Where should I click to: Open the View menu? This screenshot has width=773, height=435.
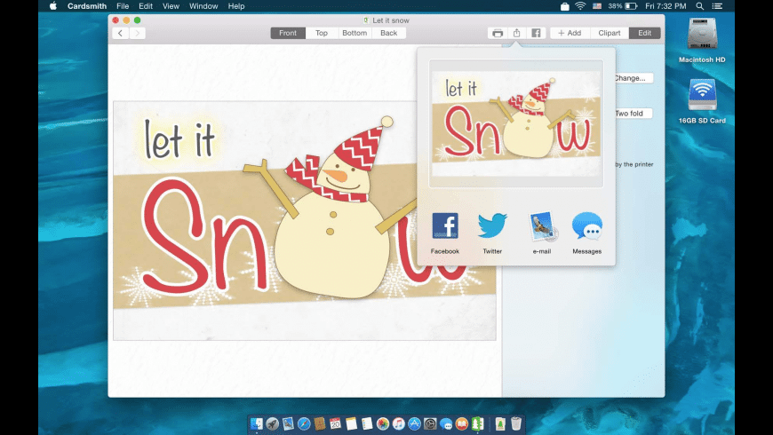tap(171, 6)
